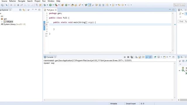Toggle Word Wrap in Console toolbar

point(143,57)
